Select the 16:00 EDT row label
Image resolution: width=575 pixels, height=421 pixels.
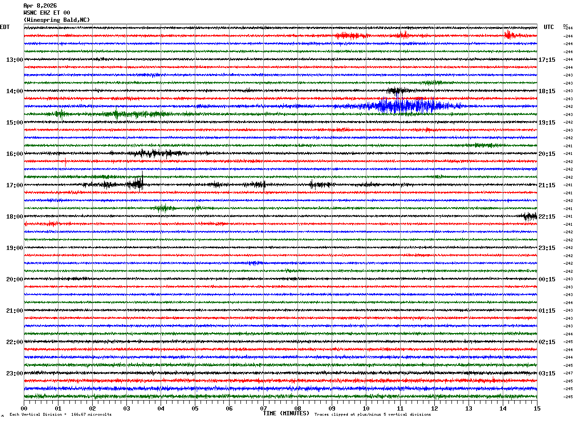14,154
